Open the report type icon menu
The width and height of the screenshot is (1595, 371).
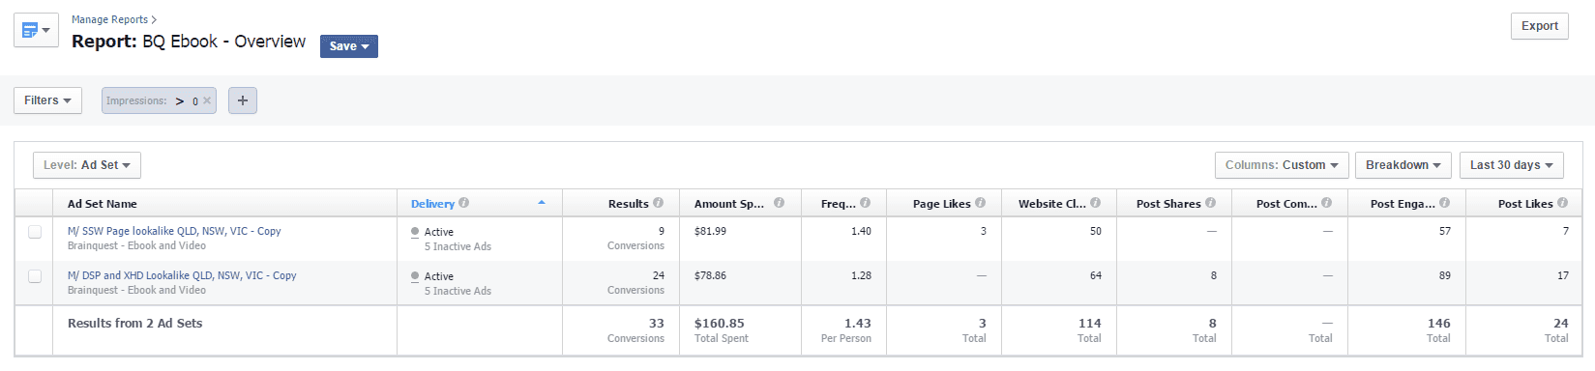point(36,31)
